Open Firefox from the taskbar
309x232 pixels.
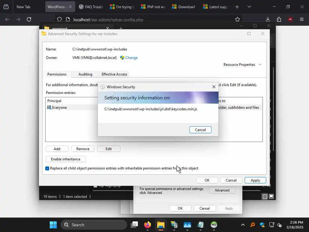pos(147,225)
